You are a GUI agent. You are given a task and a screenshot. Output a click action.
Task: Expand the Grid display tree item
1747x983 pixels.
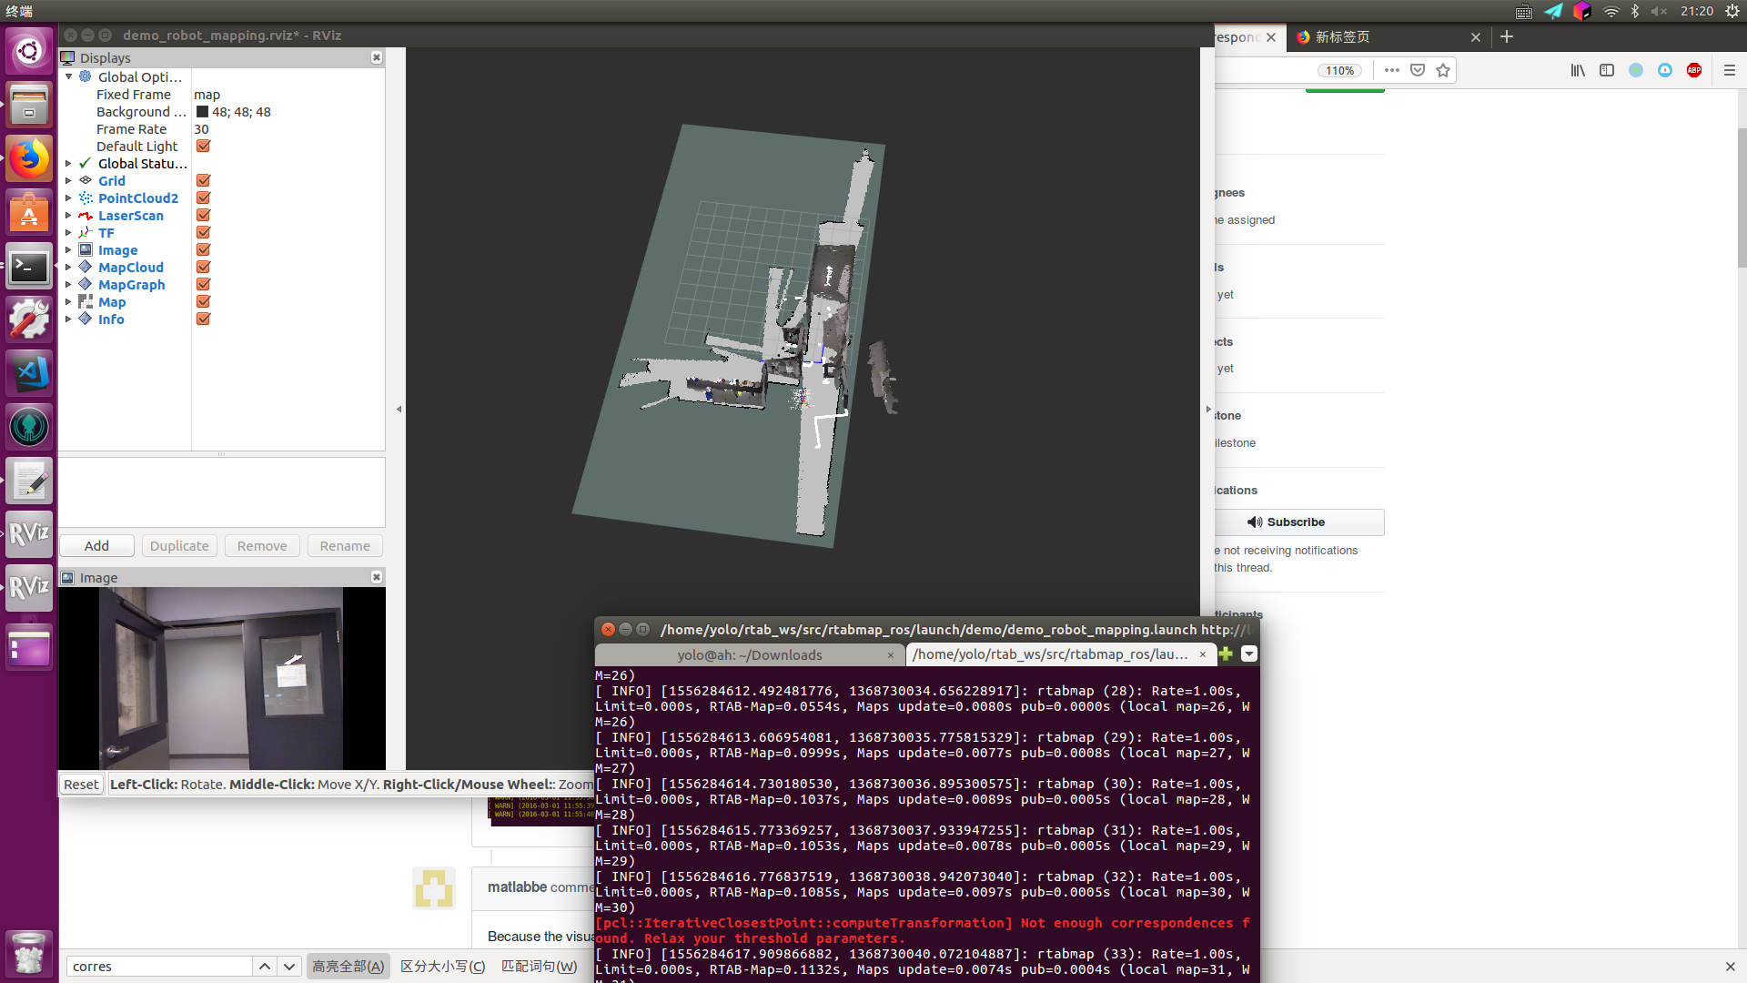(x=68, y=180)
